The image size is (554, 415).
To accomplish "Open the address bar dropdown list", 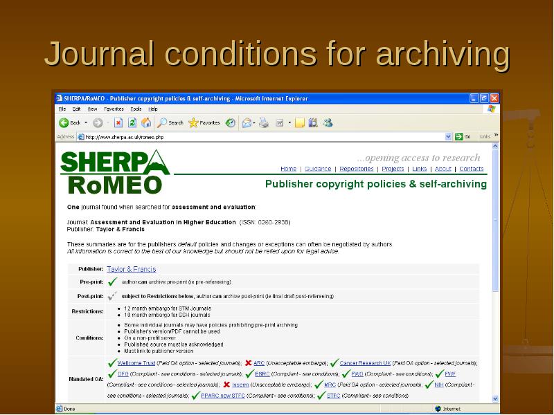I will 448,136.
